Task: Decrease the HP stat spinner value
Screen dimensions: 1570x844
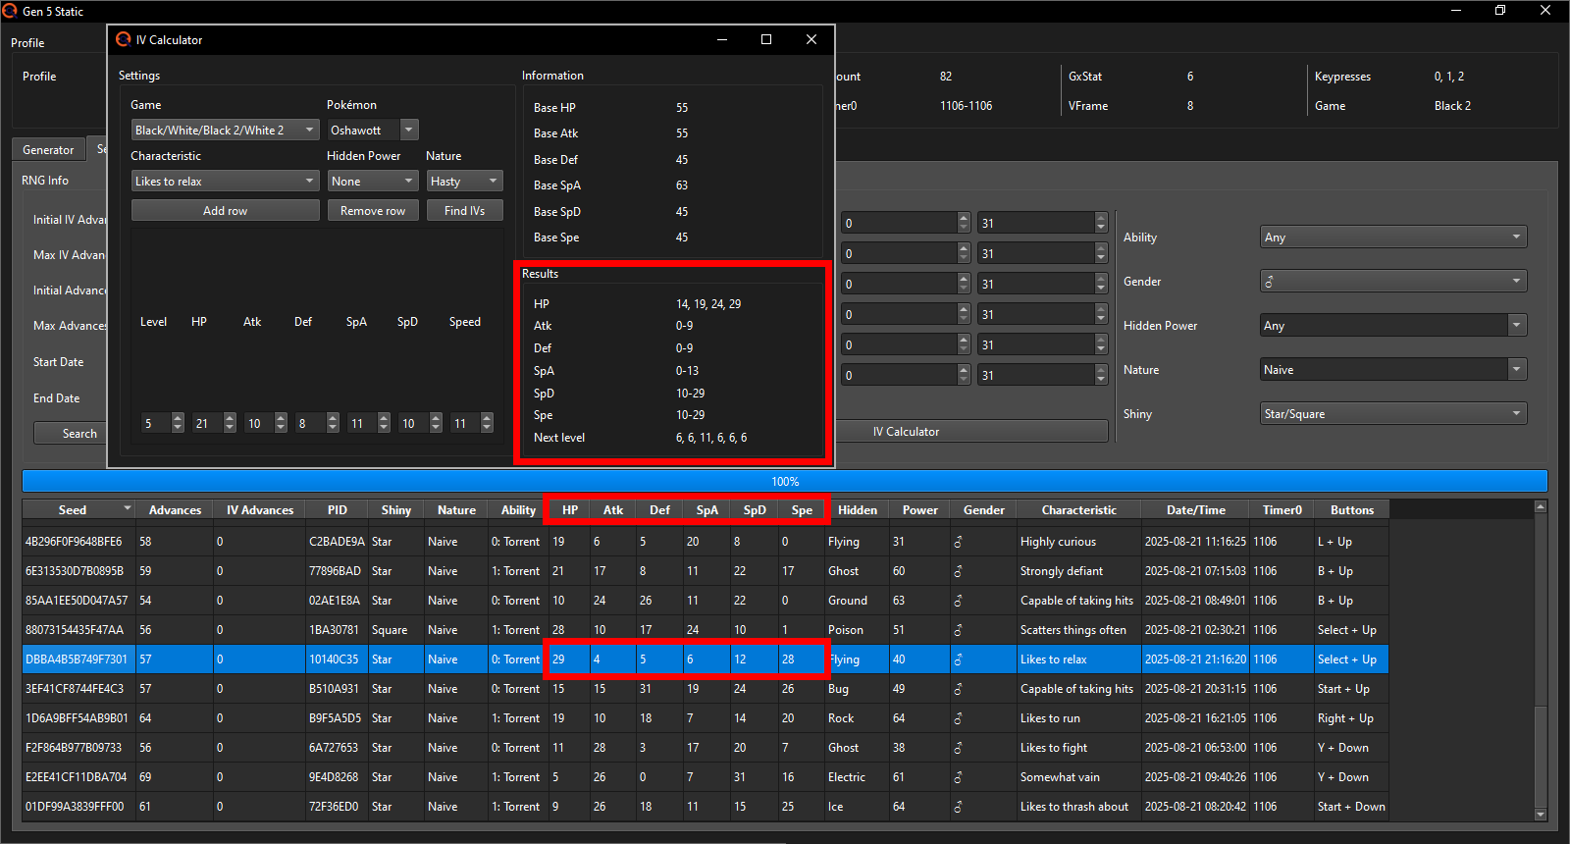Action: [x=230, y=428]
